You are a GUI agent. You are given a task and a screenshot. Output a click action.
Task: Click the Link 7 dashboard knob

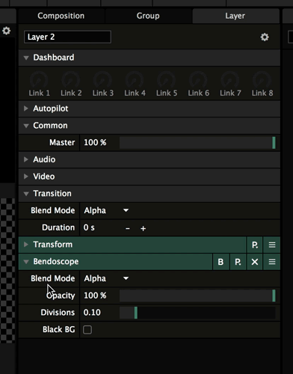(230, 80)
